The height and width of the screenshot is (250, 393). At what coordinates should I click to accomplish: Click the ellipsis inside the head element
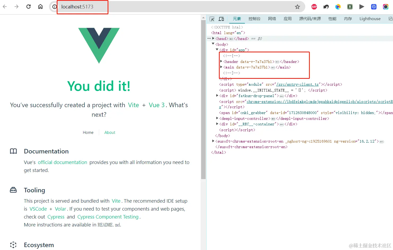click(x=231, y=39)
